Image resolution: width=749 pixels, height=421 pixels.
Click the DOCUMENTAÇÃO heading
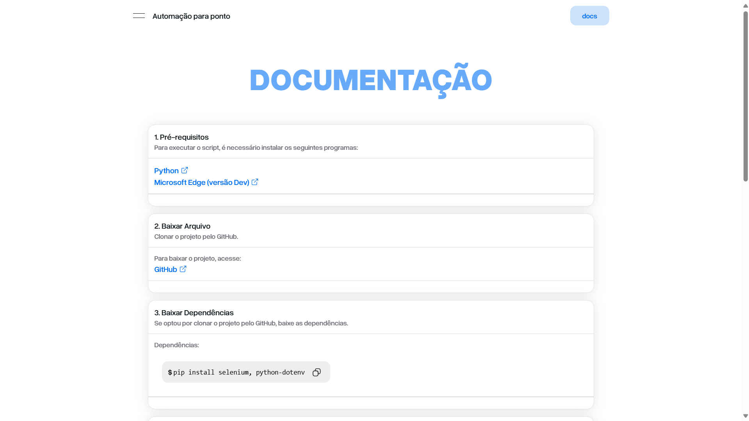coord(371,80)
